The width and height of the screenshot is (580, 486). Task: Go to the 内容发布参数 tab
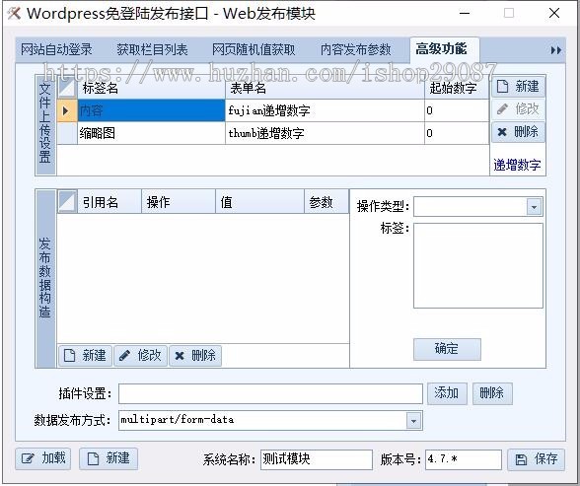click(355, 49)
